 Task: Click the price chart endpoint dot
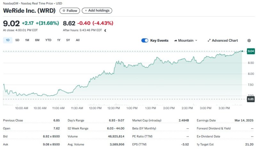coord(242,51)
